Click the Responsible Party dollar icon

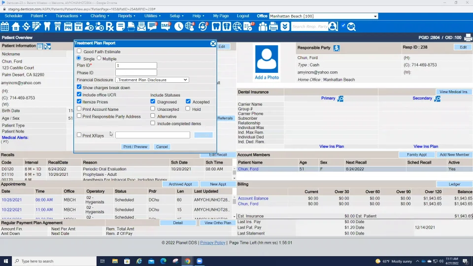[x=337, y=48]
